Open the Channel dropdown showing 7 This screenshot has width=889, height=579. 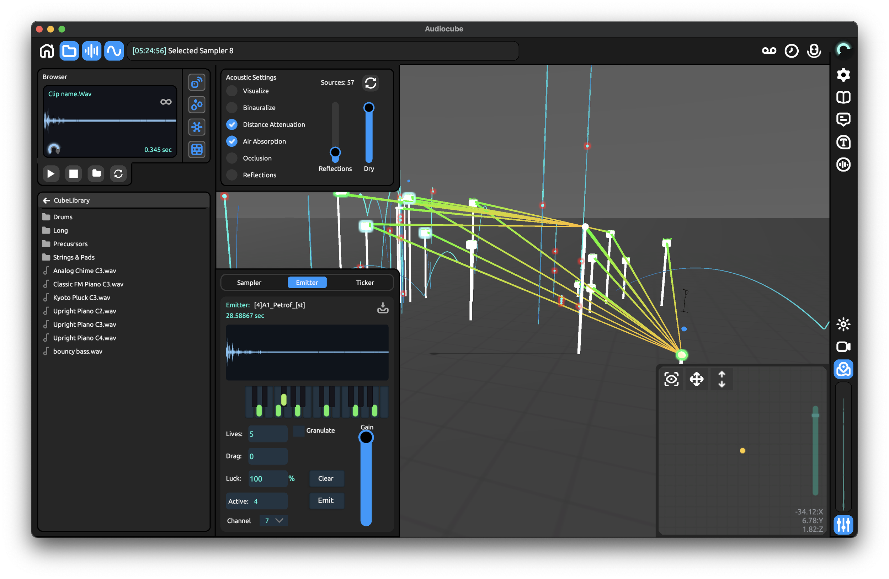[273, 520]
